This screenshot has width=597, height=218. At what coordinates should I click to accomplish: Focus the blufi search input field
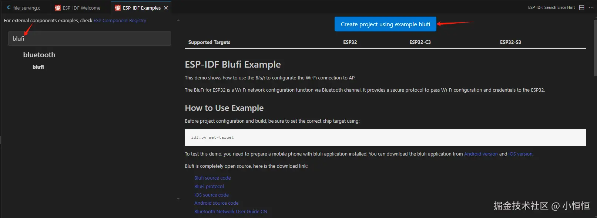90,38
